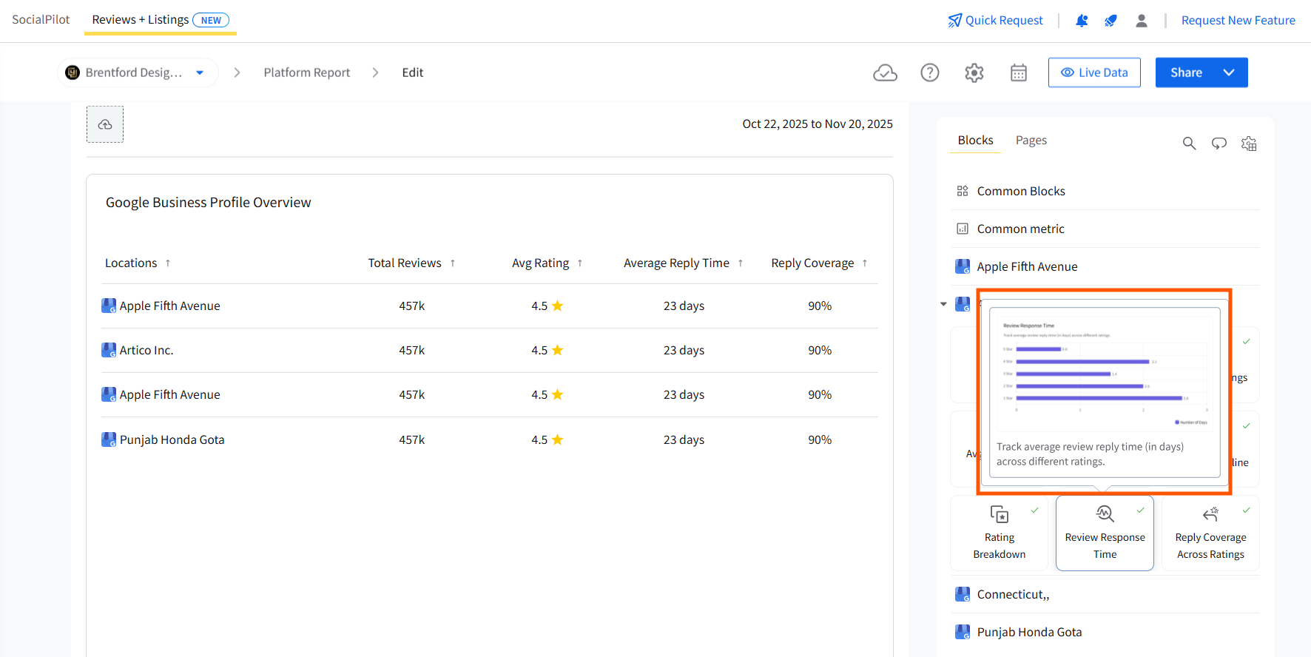Click the Review Response Time block icon
1311x657 pixels.
(x=1105, y=513)
